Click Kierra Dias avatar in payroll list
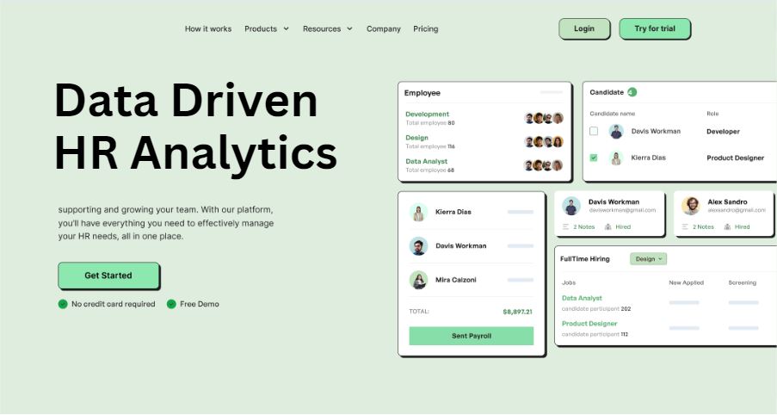 point(419,212)
